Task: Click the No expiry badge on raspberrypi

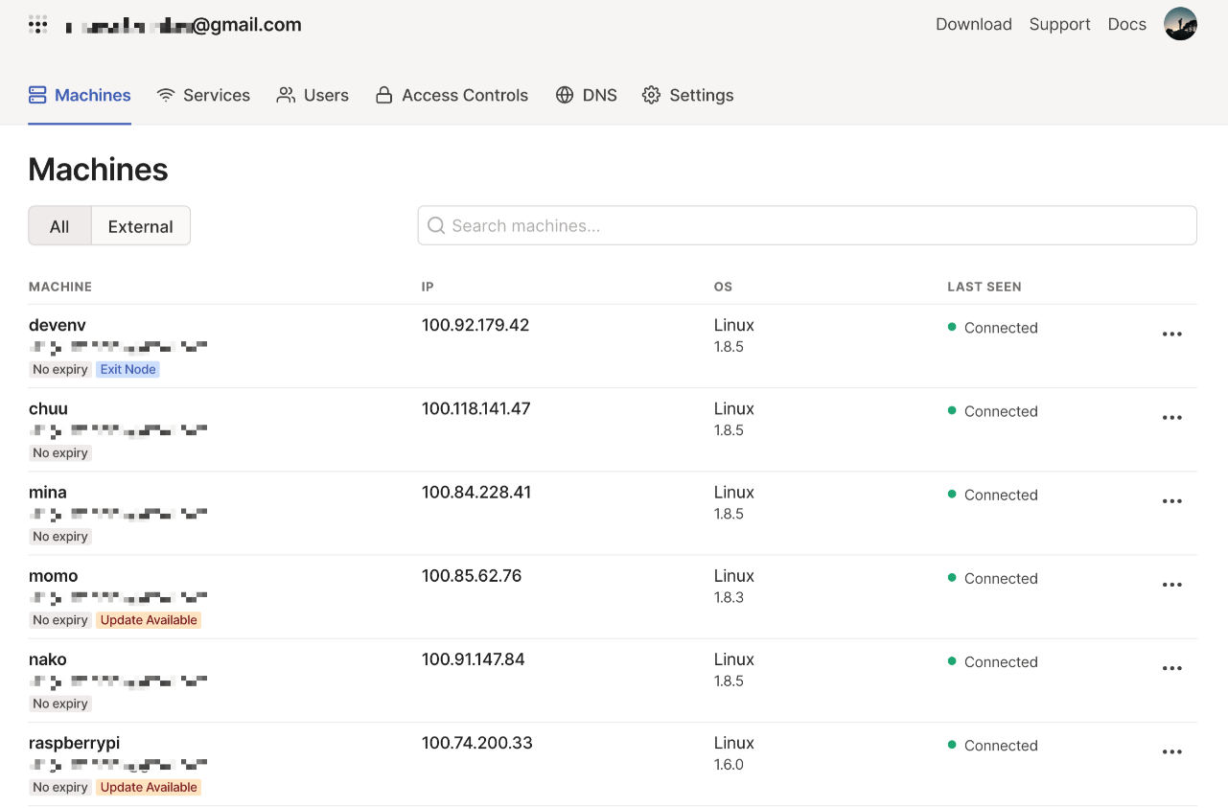Action: click(x=60, y=787)
